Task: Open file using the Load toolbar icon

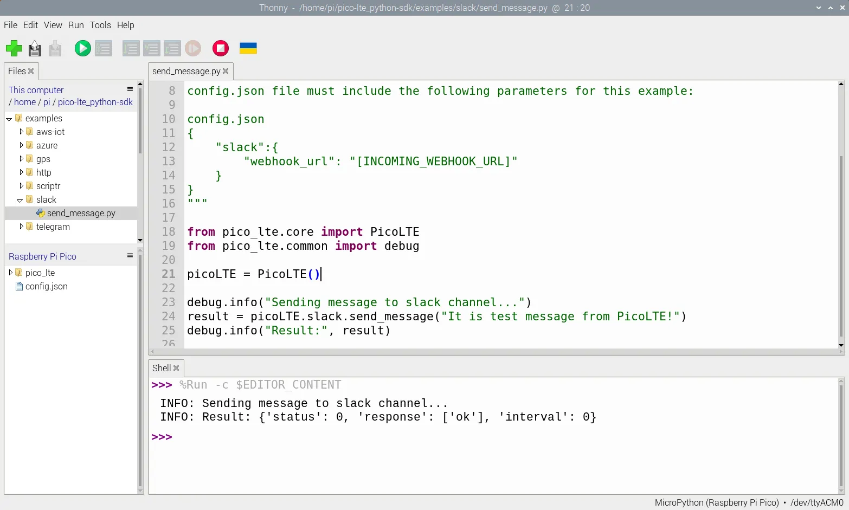Action: click(35, 48)
